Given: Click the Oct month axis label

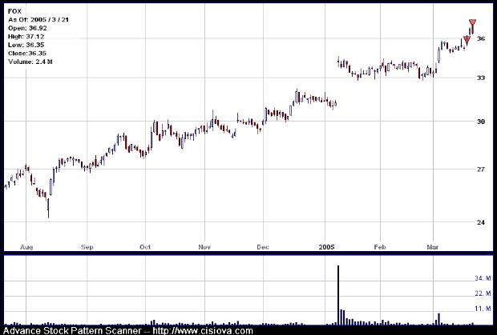Looking at the screenshot, I should 145,247.
